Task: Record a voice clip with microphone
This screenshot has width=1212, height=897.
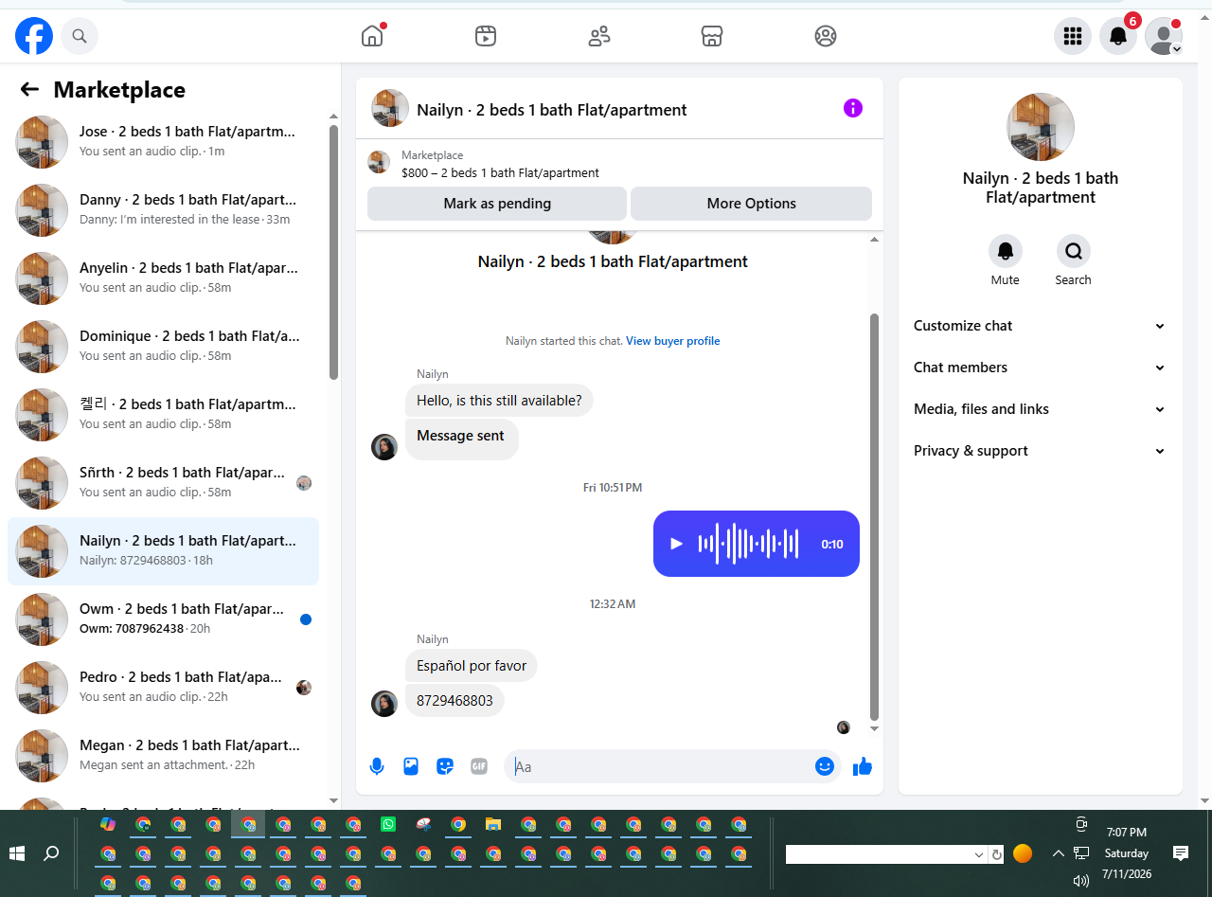Action: (x=377, y=766)
